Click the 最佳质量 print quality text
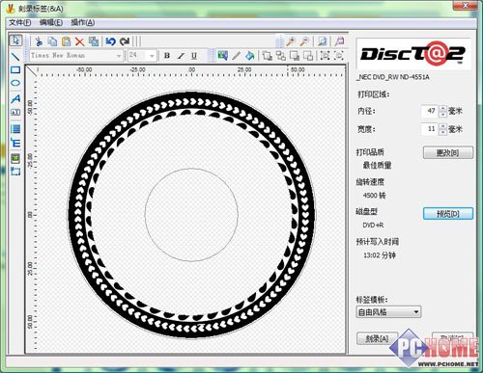The image size is (483, 373). pyautogui.click(x=377, y=166)
